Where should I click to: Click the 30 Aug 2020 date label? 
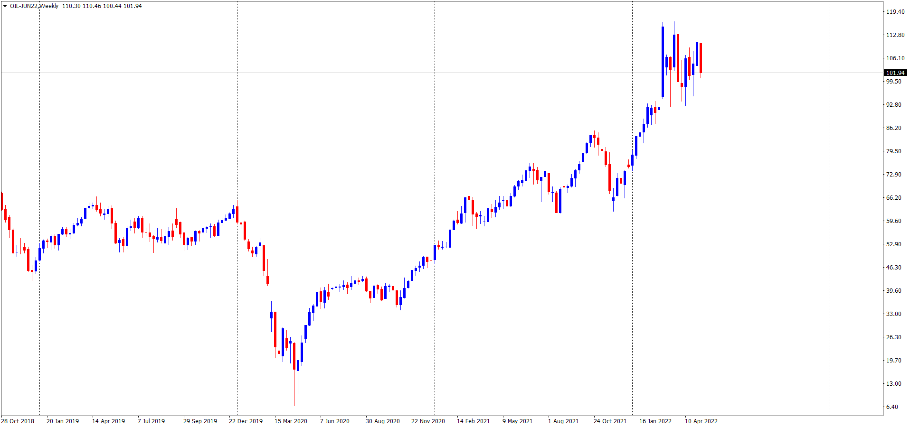pyautogui.click(x=382, y=421)
